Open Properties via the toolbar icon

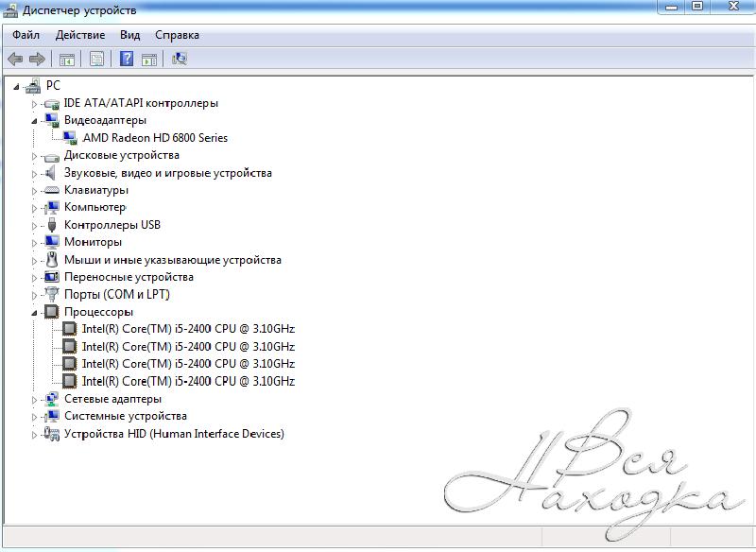96,59
